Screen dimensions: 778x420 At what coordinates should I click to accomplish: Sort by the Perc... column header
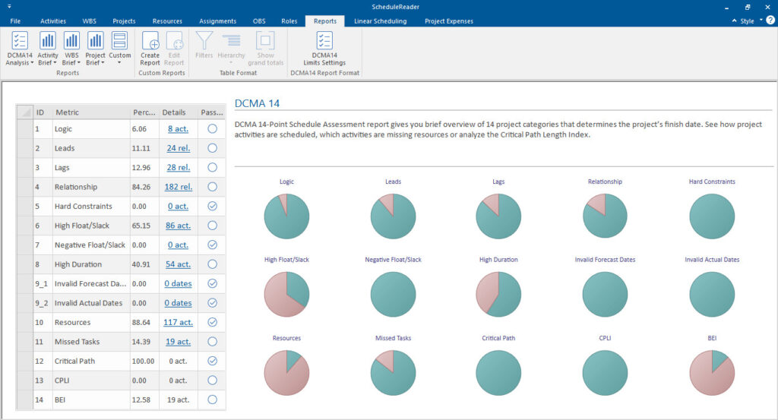144,112
